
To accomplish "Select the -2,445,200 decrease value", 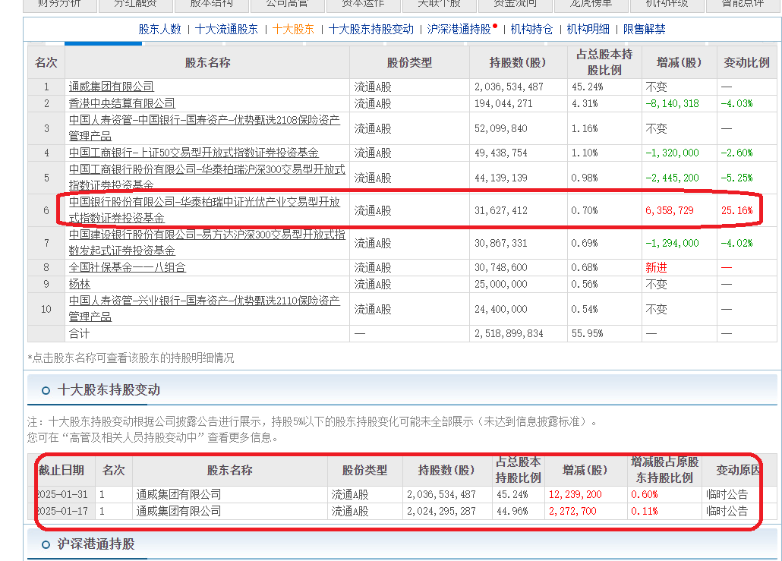I will point(672,178).
